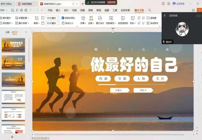
Task: Toggle the lock aspect ratio (锁定纵横比) checkbox
Action: [63, 18]
